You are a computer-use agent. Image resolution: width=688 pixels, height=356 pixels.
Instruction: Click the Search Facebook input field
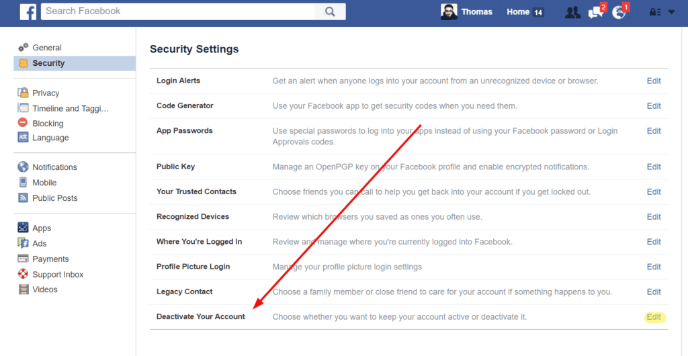177,12
